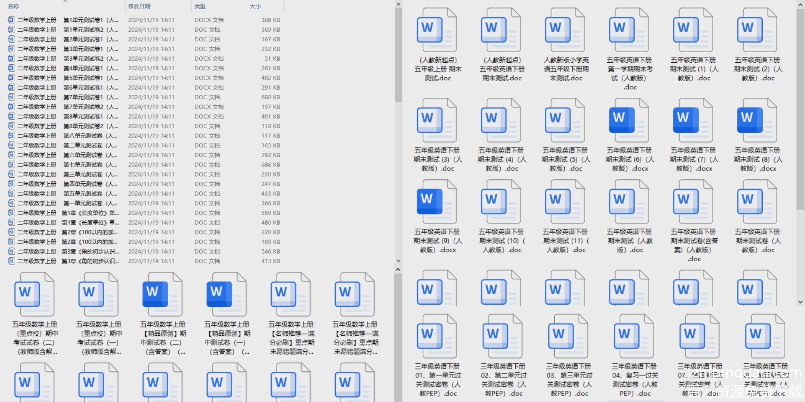Select the 第6单元测试卷1 file name
Viewport: 805px width, 402px height.
pyautogui.click(x=68, y=87)
